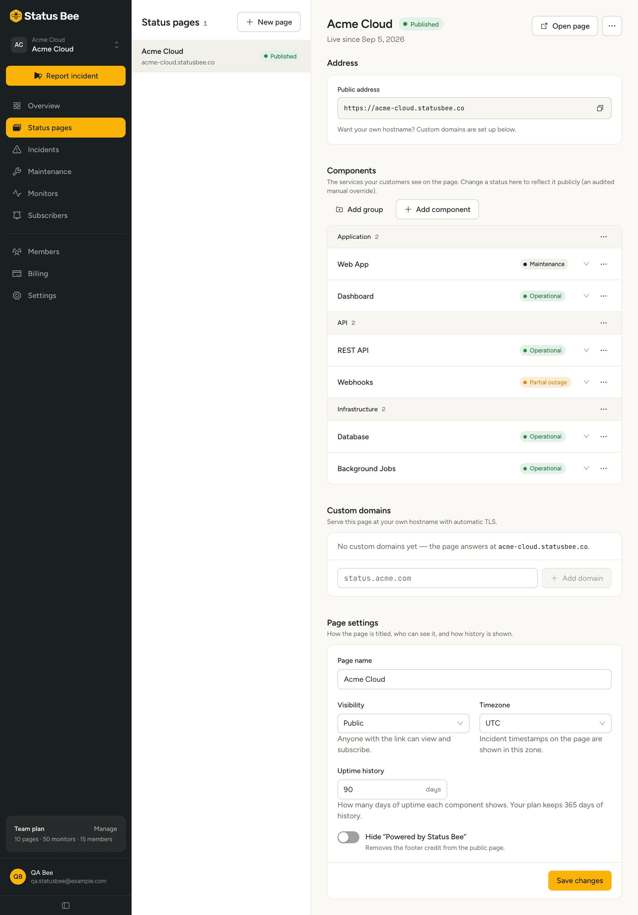Collapse the sidebar with the panel icon
This screenshot has height=915, width=638.
coord(66,905)
